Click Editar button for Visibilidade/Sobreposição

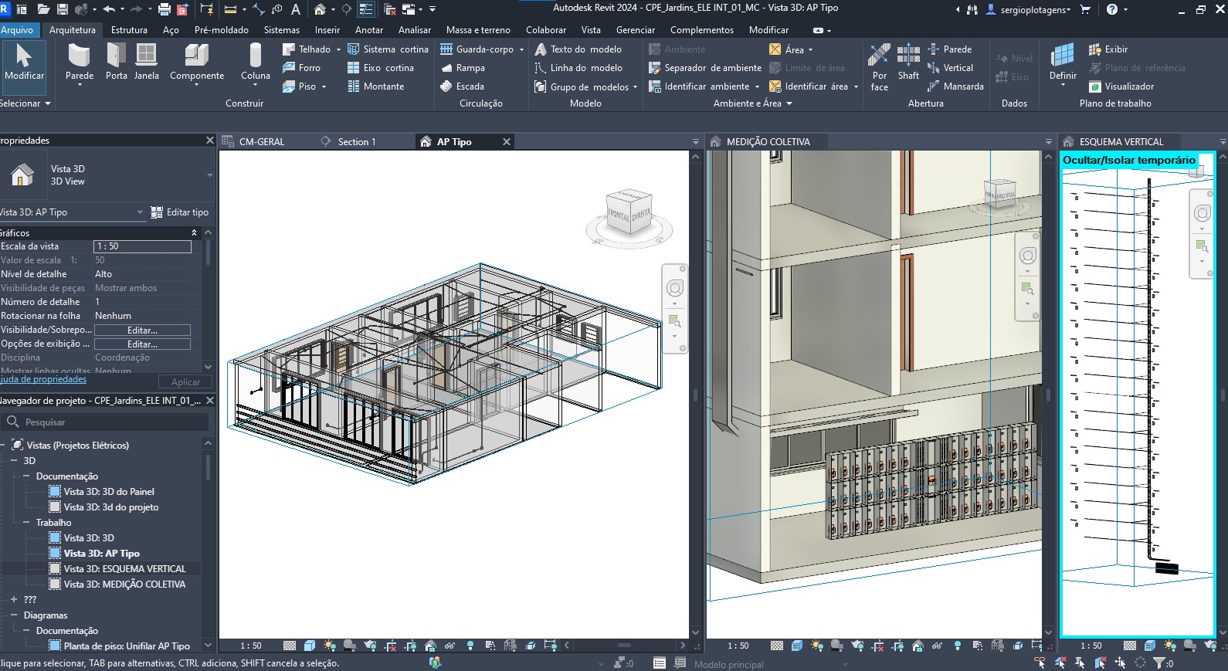[142, 330]
